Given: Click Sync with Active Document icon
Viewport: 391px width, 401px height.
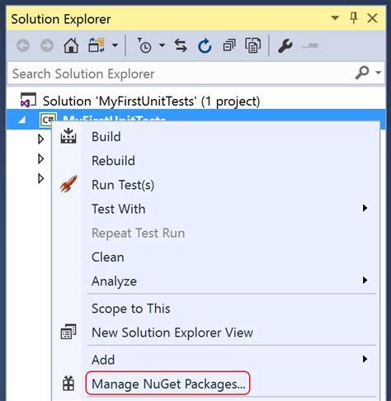Looking at the screenshot, I should point(181,45).
